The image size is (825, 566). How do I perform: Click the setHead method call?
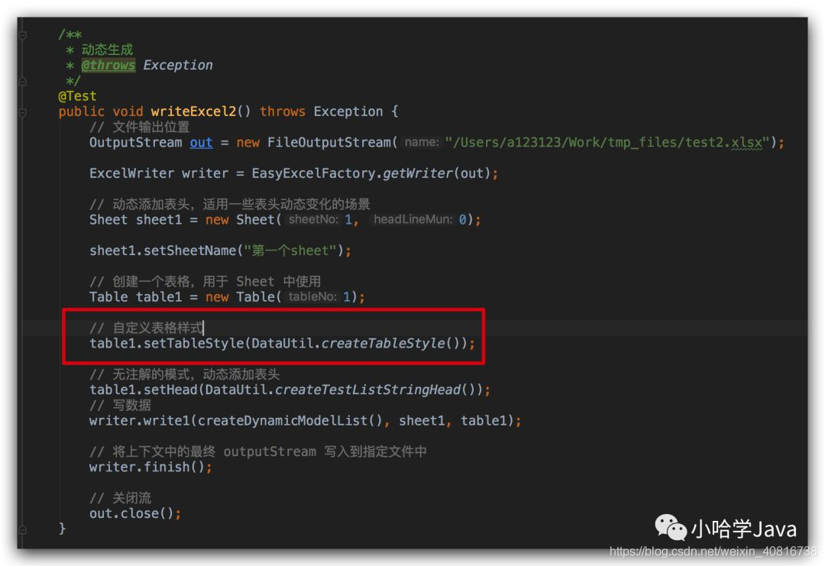(x=170, y=390)
